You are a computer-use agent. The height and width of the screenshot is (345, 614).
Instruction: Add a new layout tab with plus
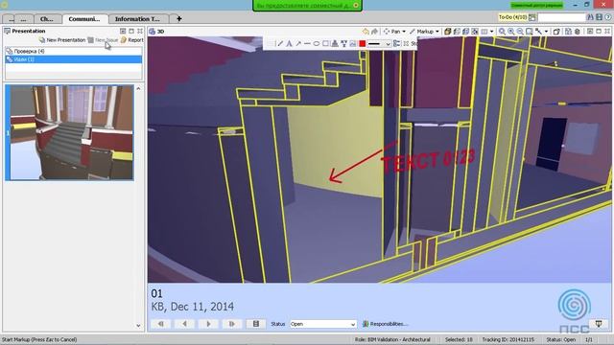point(179,19)
